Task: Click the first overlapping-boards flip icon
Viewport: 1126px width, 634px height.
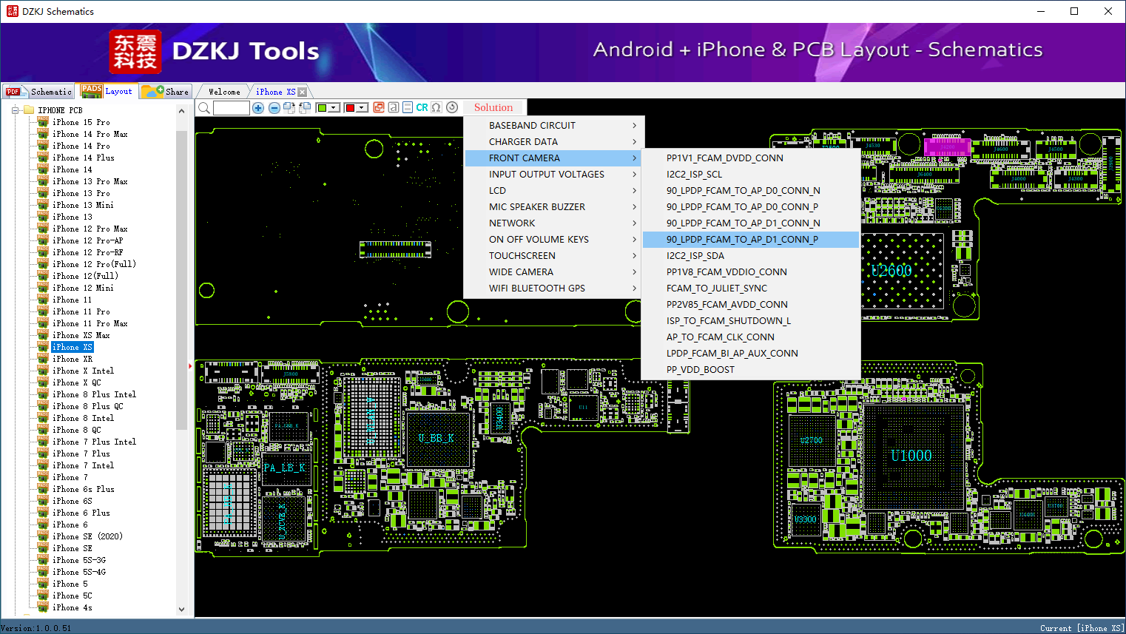Action: pos(289,108)
